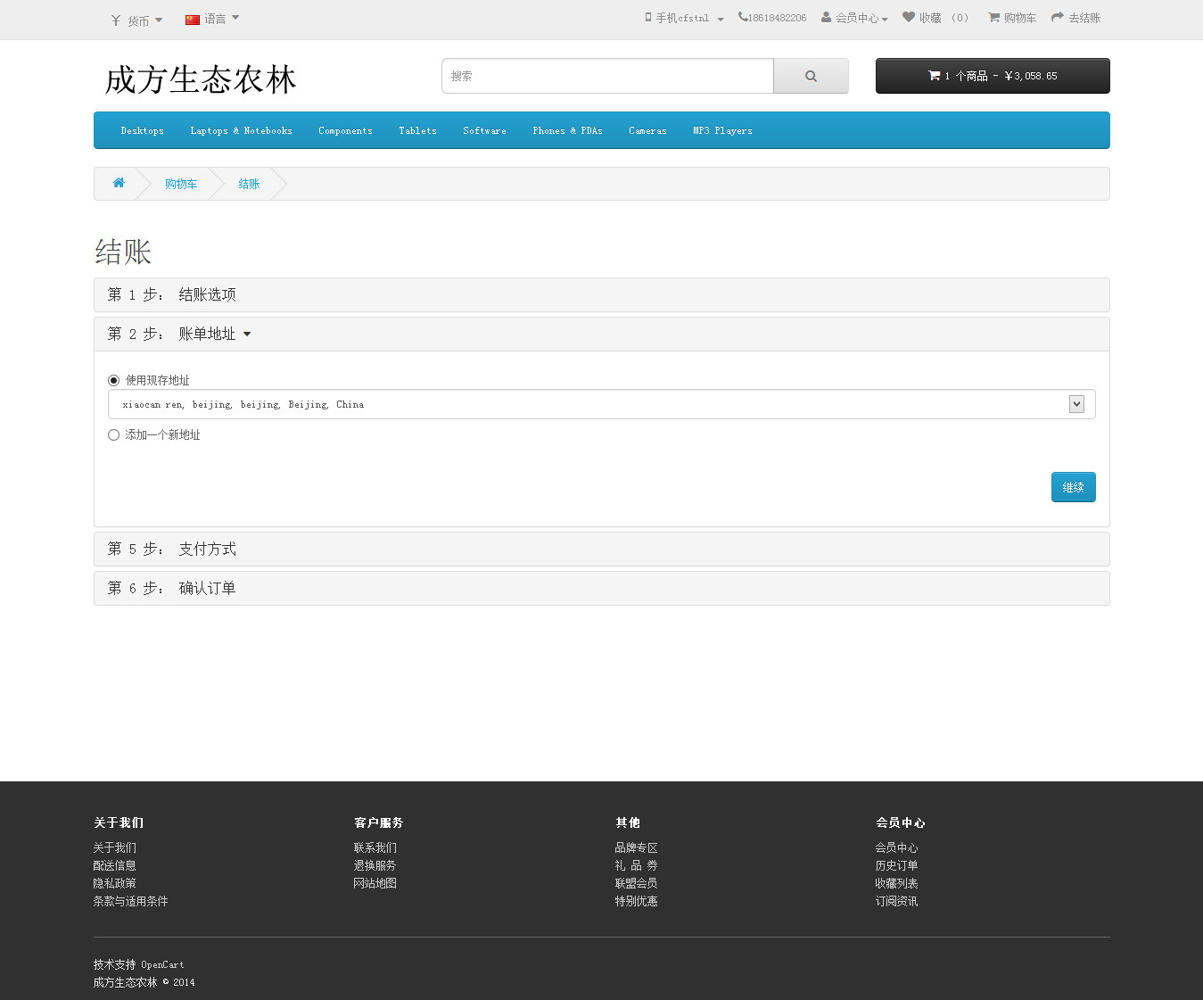Collapse 第 2 步 账单地址 section arrow
This screenshot has height=1000, width=1203.
[247, 334]
